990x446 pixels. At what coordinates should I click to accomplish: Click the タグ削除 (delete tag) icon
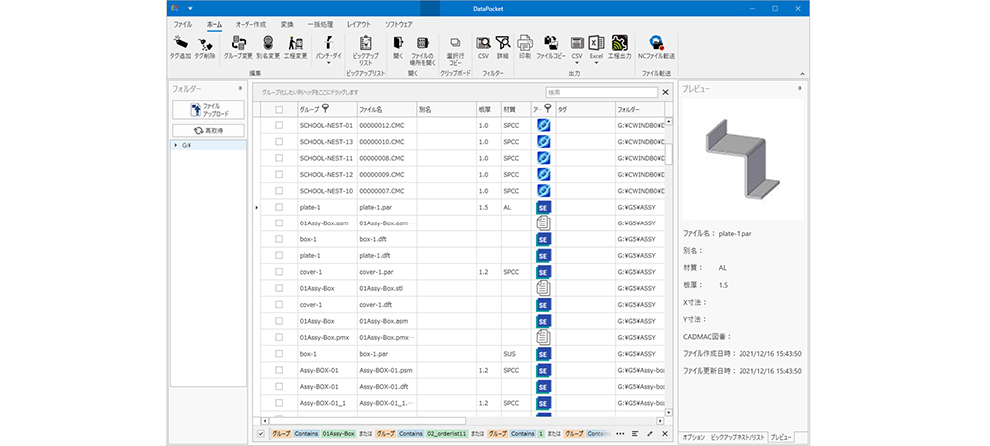point(204,44)
